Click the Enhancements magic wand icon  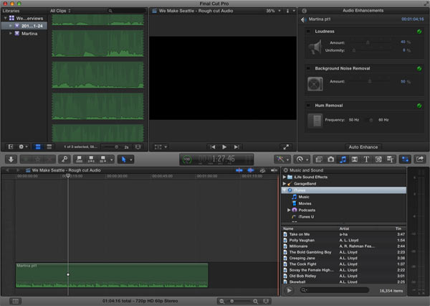coord(280,159)
